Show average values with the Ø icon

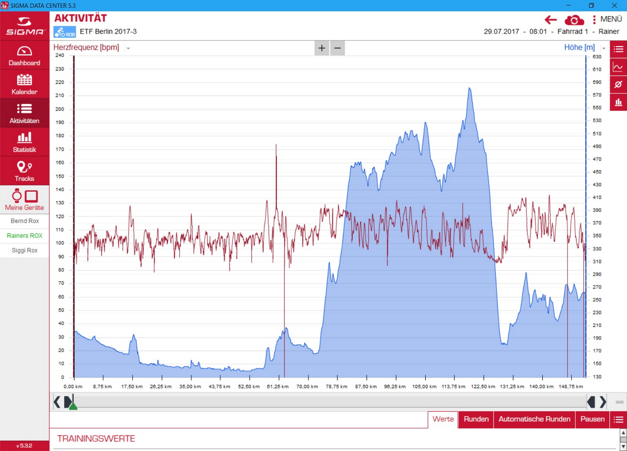(618, 84)
